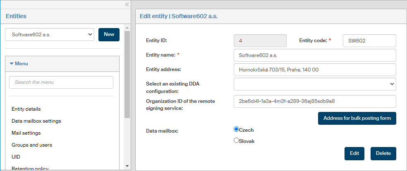The width and height of the screenshot is (407, 171).
Task: Select the Czech data mailbox radio button
Action: point(237,129)
